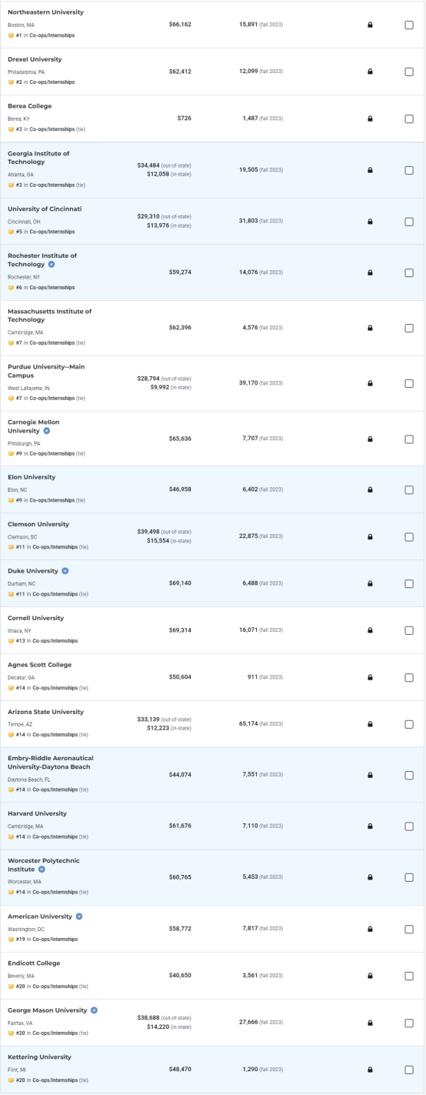The image size is (426, 1095).
Task: Click the lock icon in American University row
Action: click(x=370, y=929)
